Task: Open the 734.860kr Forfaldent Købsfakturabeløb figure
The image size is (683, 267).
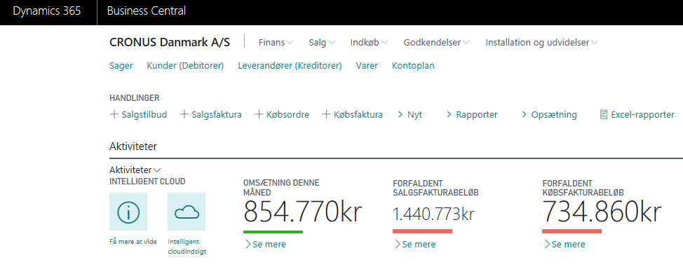Action: [x=602, y=212]
